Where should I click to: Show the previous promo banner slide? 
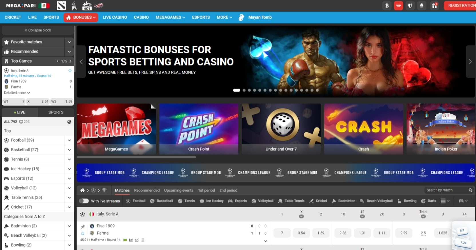[81, 62]
